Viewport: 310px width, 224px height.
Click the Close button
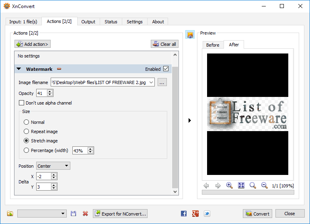point(289,214)
